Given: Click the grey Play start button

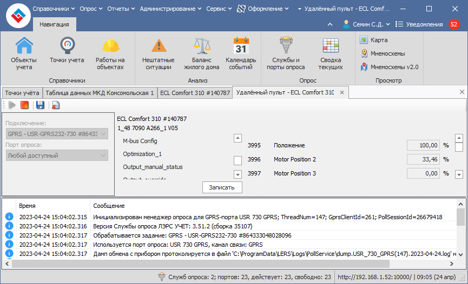Looking at the screenshot, I should pyautogui.click(x=12, y=105).
